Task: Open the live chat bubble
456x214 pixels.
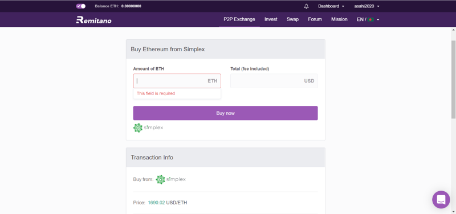Action: pyautogui.click(x=441, y=199)
